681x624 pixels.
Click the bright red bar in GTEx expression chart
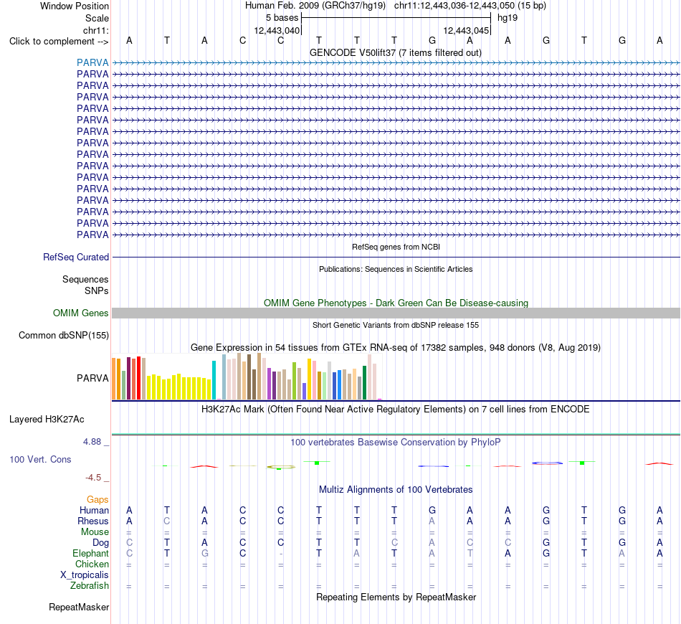138,377
